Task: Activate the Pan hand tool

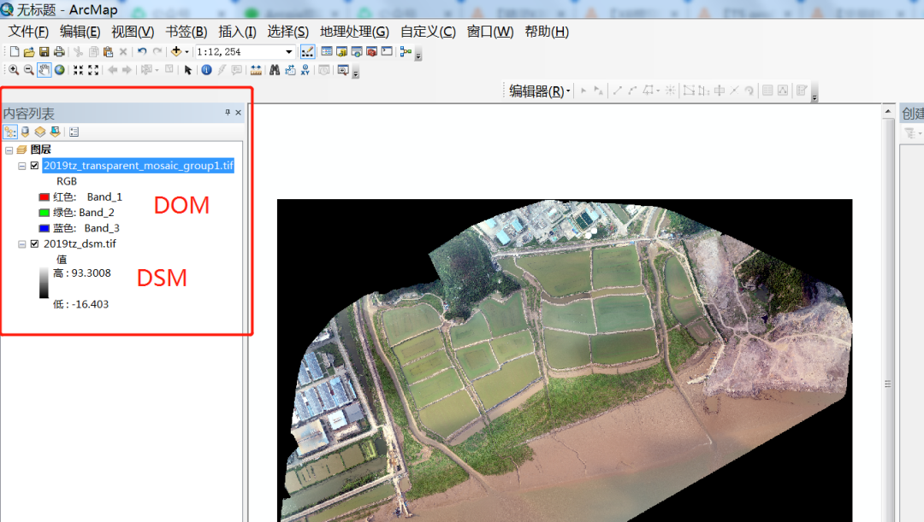Action: point(44,70)
